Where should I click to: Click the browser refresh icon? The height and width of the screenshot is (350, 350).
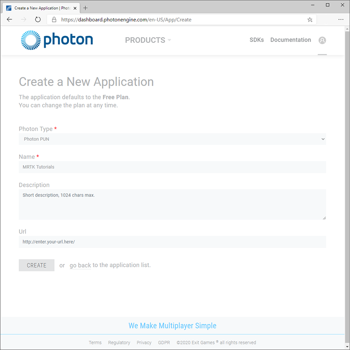[38, 19]
